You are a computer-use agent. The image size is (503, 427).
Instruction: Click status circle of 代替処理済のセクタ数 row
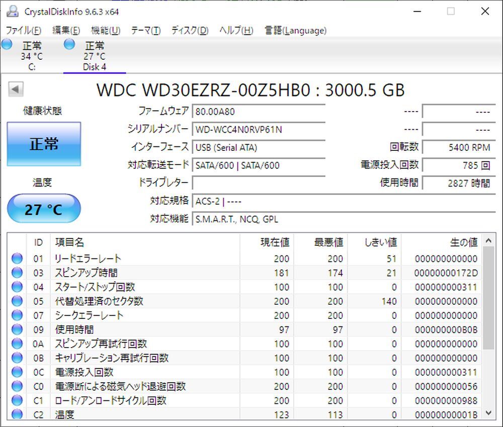coord(17,301)
